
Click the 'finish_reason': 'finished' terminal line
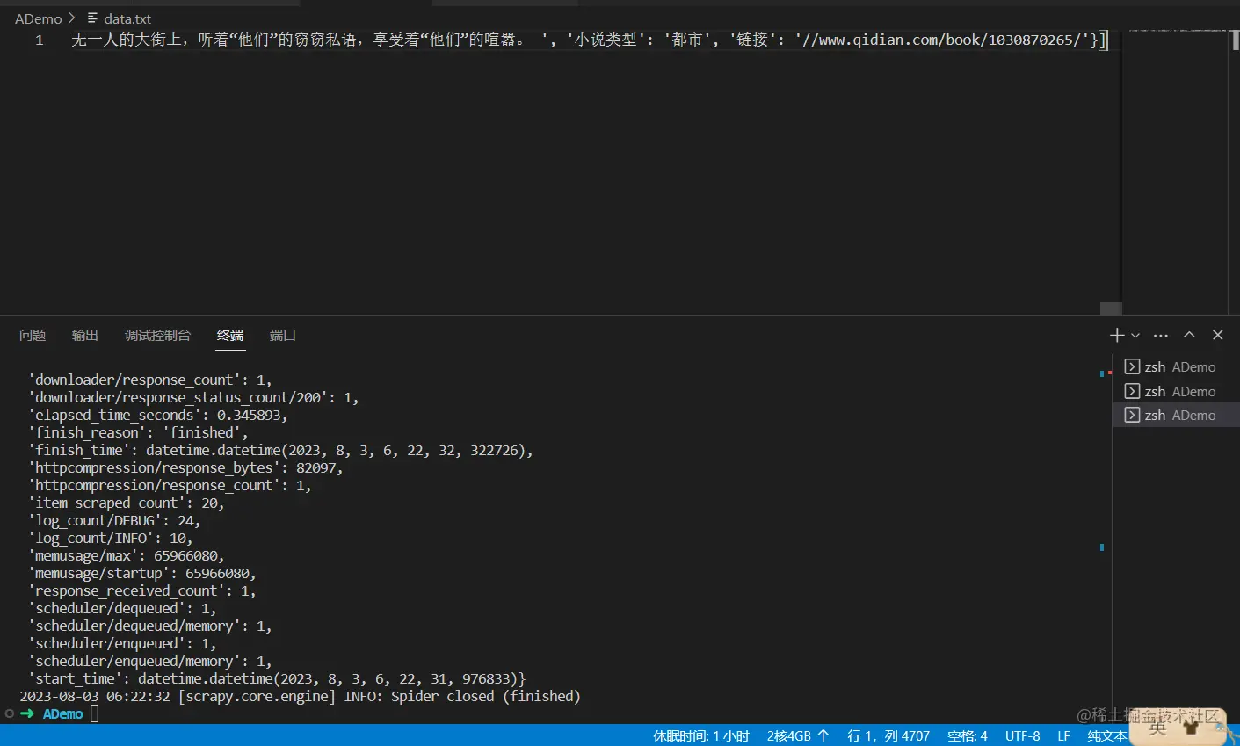[139, 432]
